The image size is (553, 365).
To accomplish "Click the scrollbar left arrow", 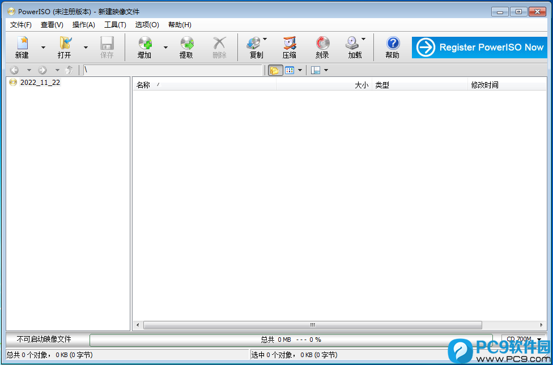I will pos(138,325).
